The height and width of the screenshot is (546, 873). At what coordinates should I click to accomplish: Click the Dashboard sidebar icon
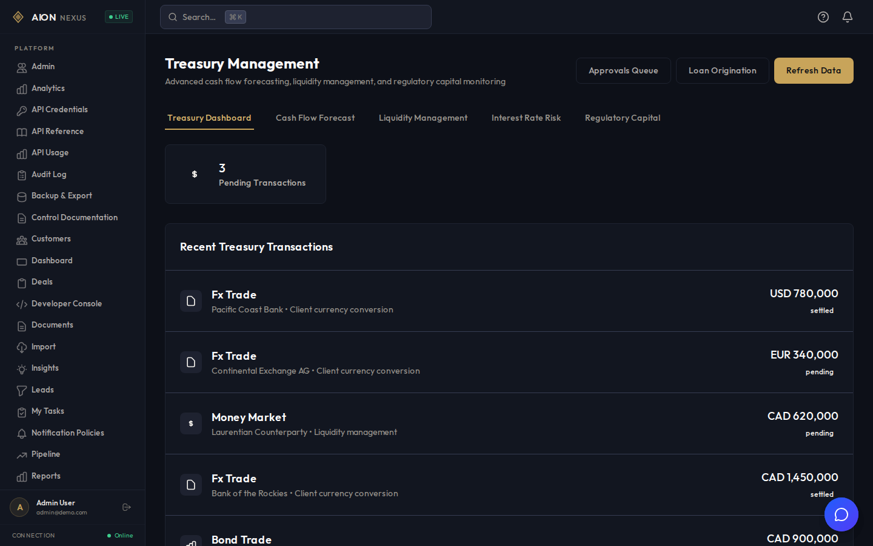(22, 261)
